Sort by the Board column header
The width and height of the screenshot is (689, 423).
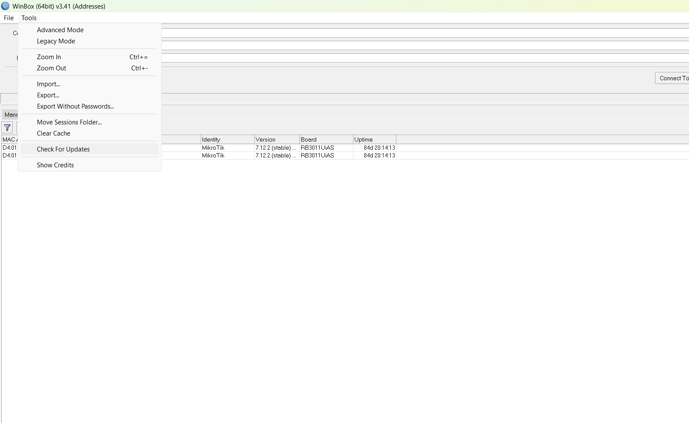326,139
